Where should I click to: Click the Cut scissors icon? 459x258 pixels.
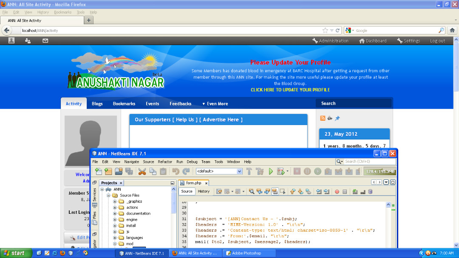click(x=142, y=171)
